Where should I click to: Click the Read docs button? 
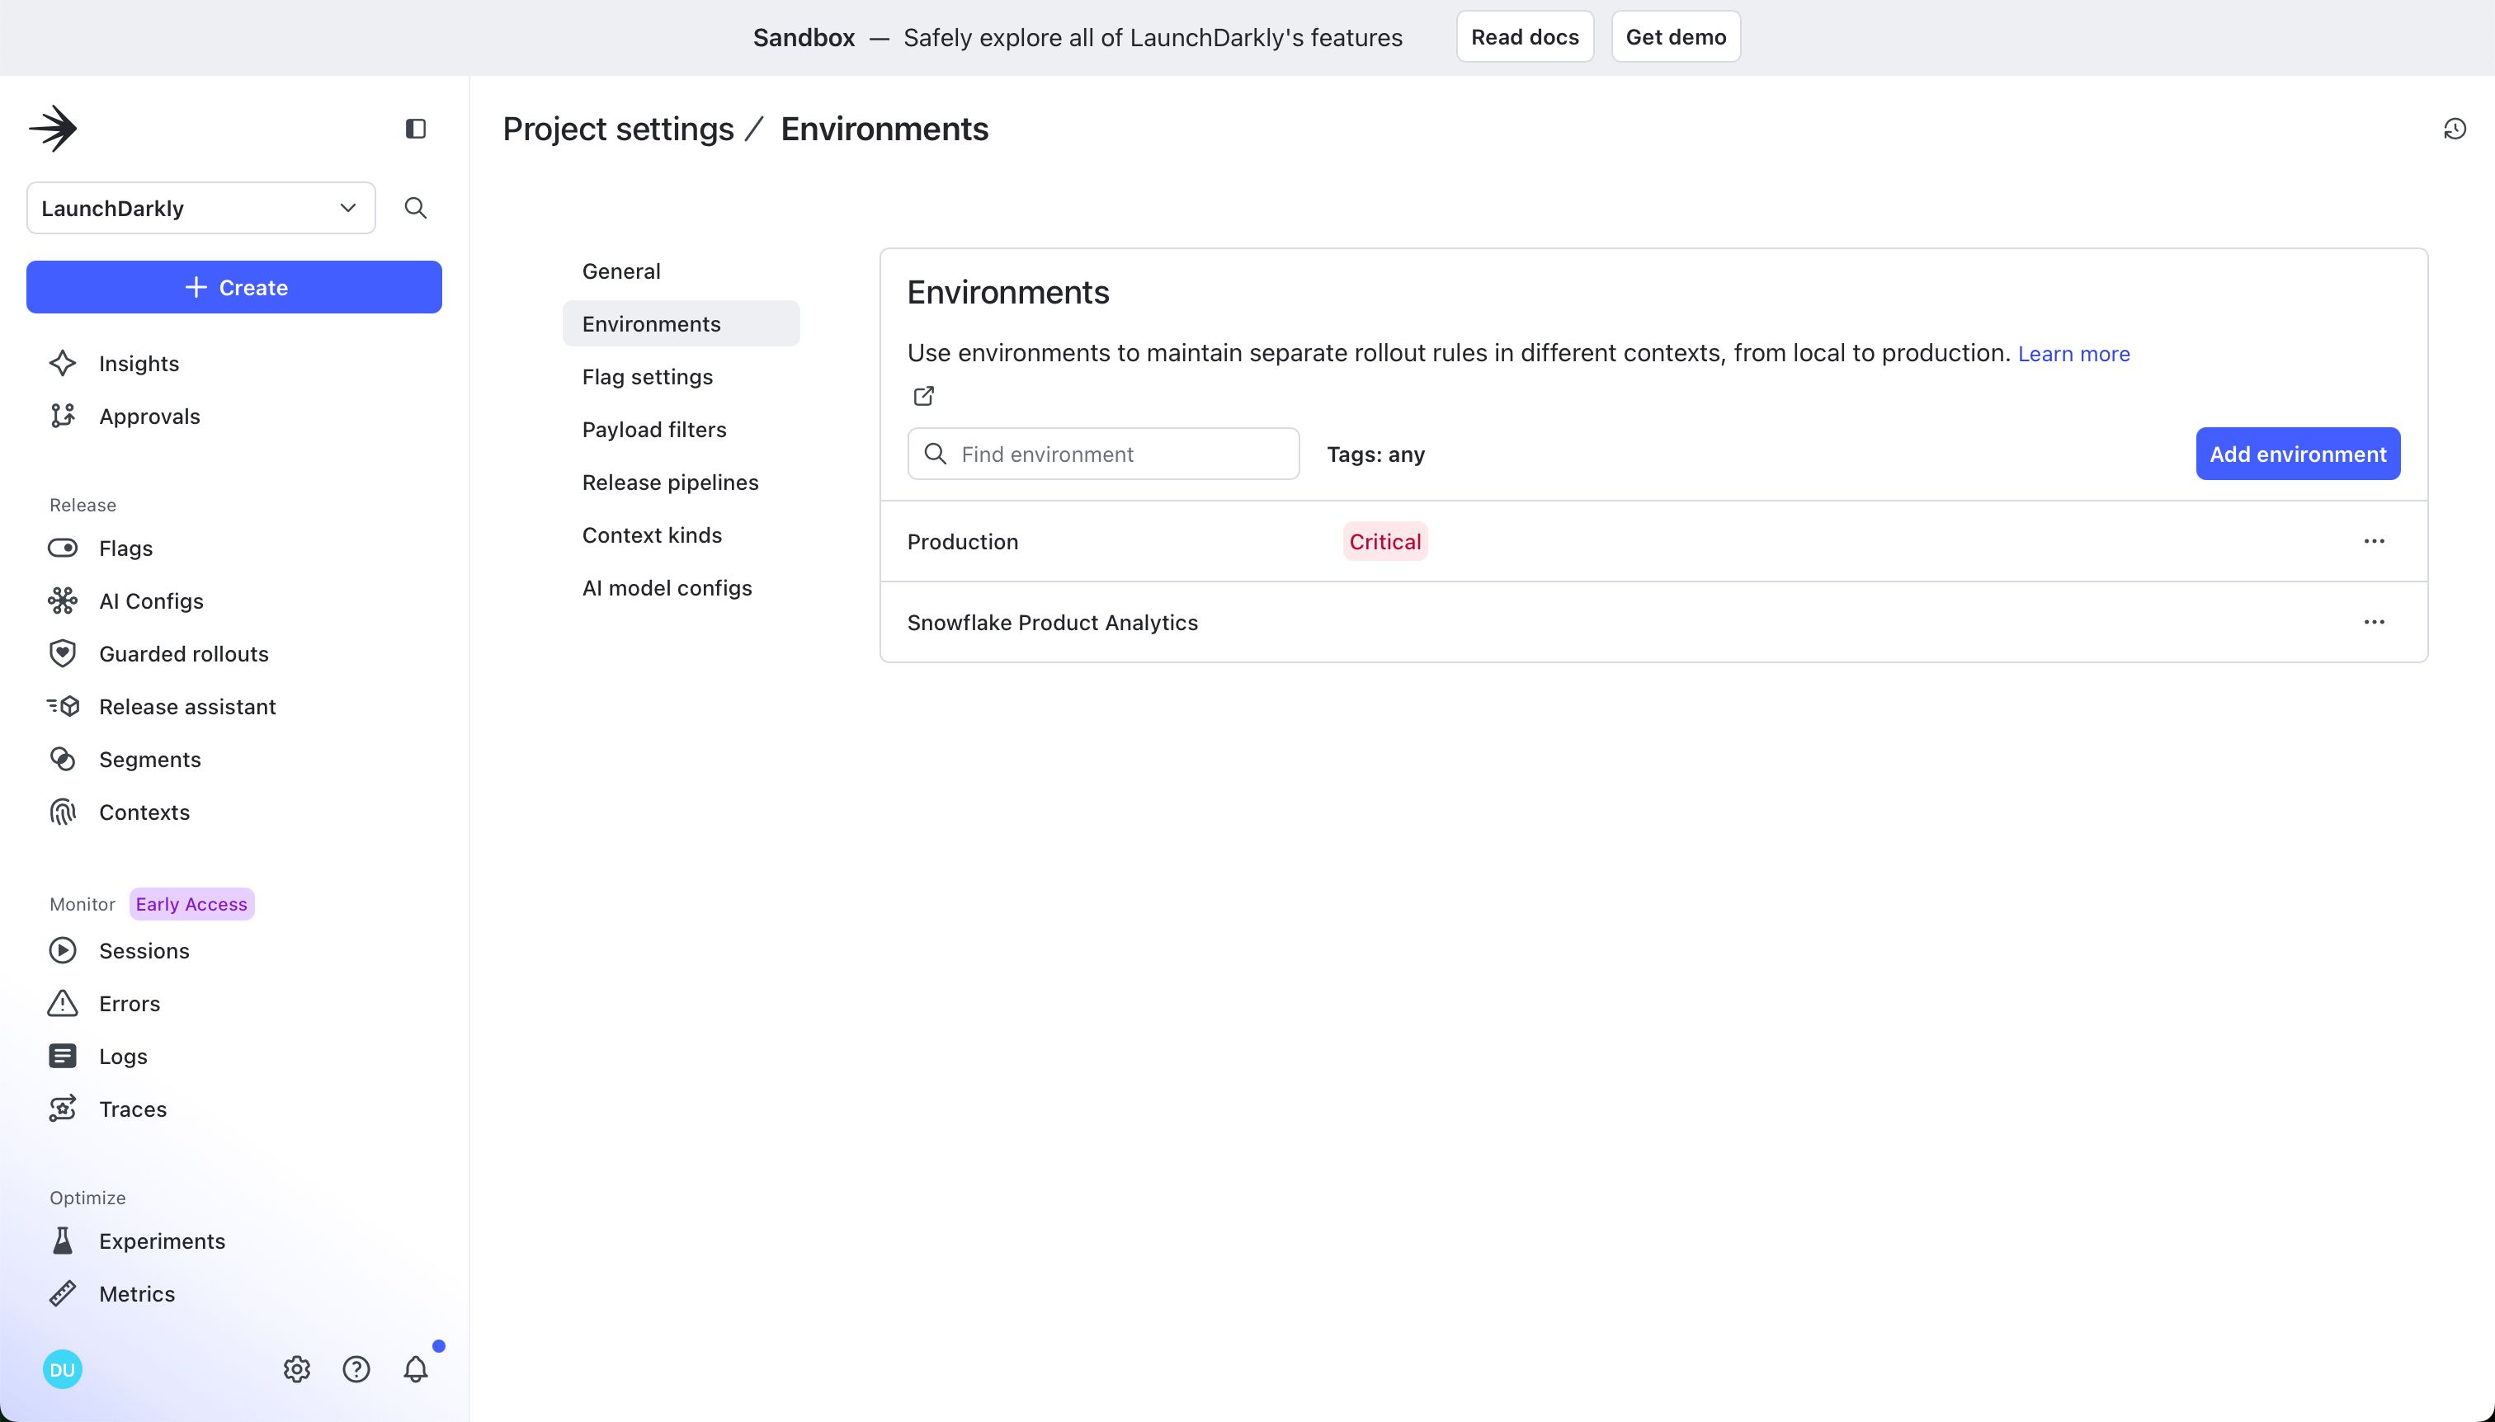tap(1525, 37)
